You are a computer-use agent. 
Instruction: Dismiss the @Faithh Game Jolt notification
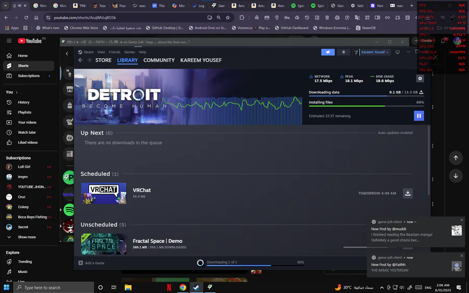click(x=462, y=256)
